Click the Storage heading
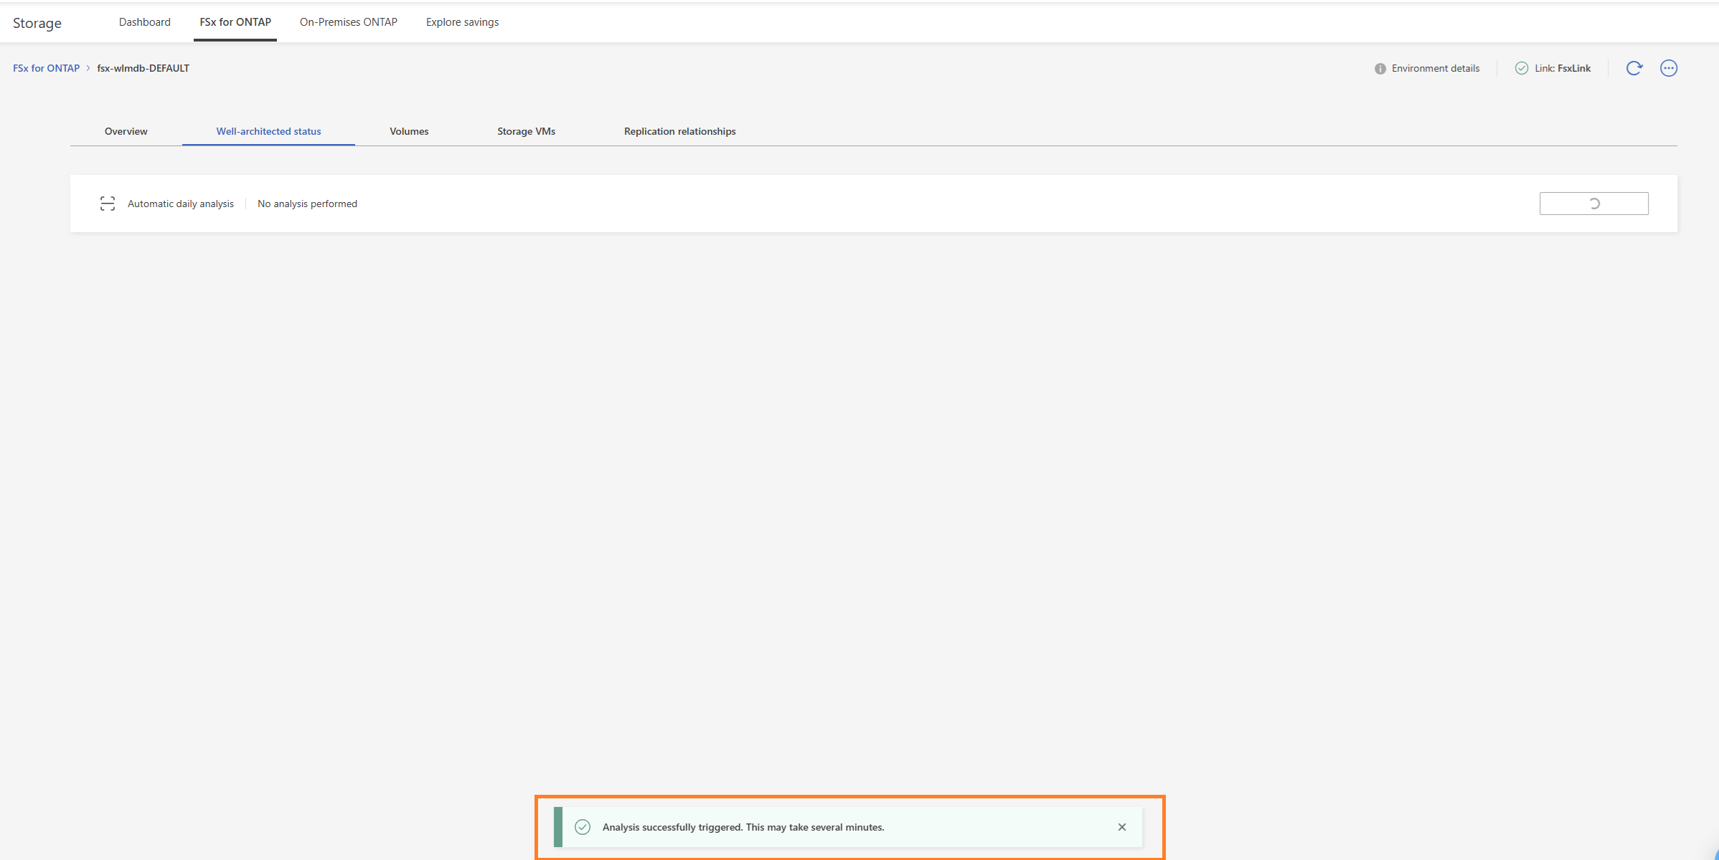Viewport: 1719px width, 860px height. pyautogui.click(x=37, y=23)
